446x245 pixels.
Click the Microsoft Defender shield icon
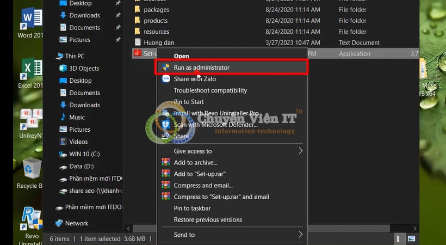point(166,125)
